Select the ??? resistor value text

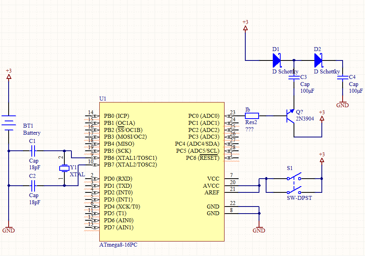click(249, 129)
